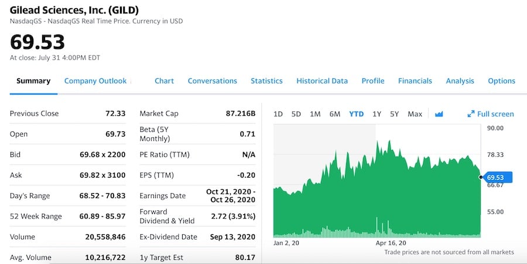
Task: Click the Summary tab
Action: click(x=33, y=81)
